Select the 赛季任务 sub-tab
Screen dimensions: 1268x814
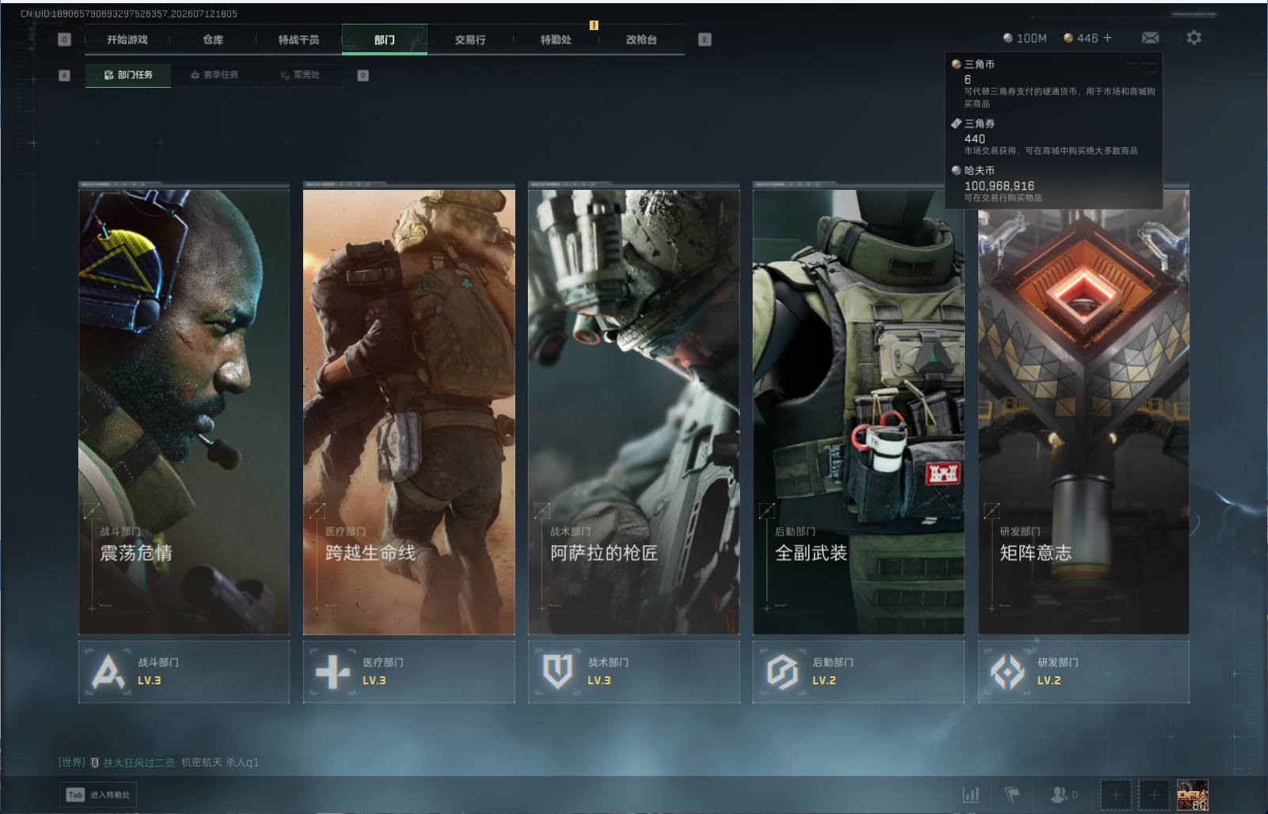pyautogui.click(x=214, y=74)
